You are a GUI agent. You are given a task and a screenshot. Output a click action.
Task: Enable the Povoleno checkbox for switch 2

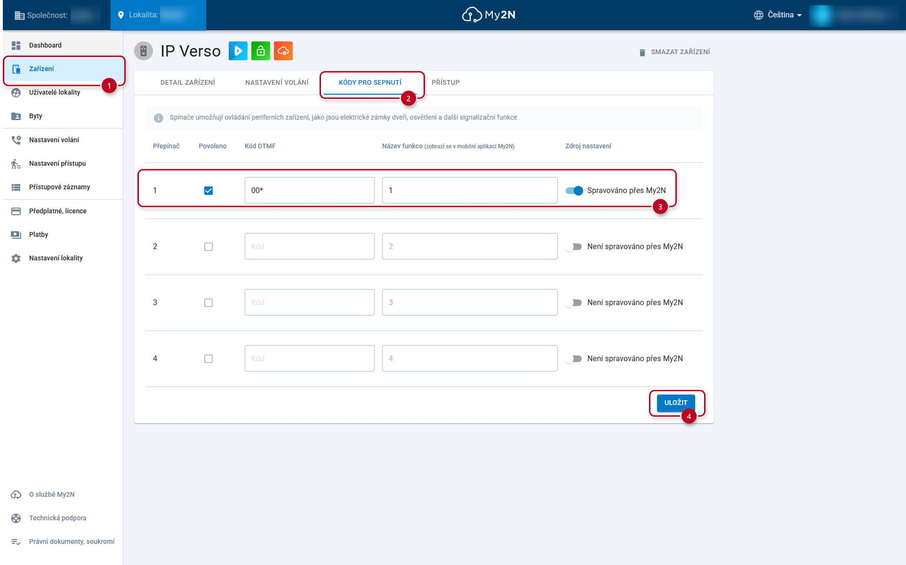coord(208,247)
